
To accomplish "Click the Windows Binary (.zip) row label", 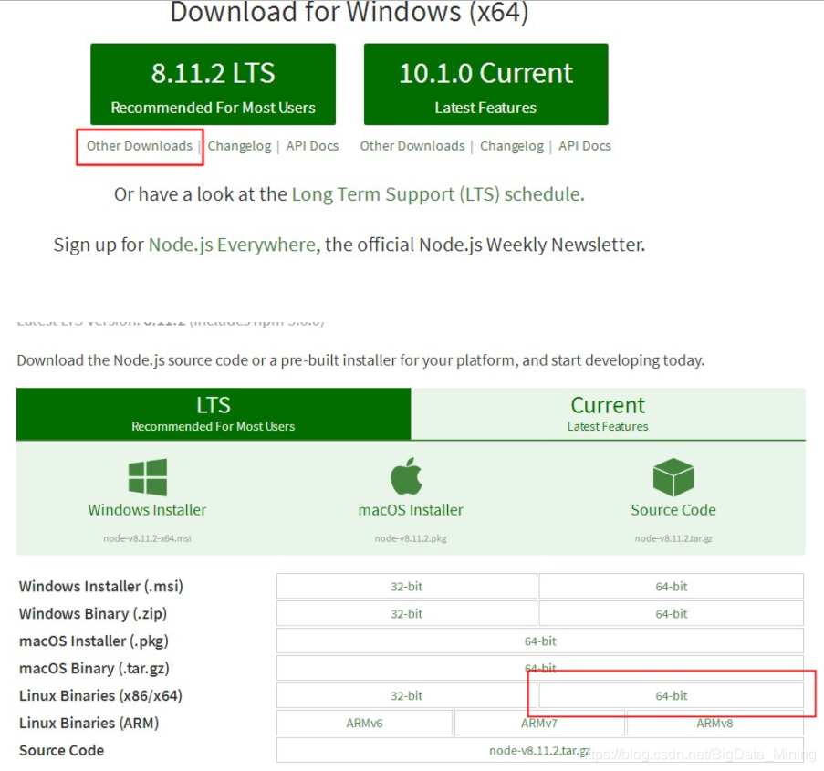I will tap(93, 613).
